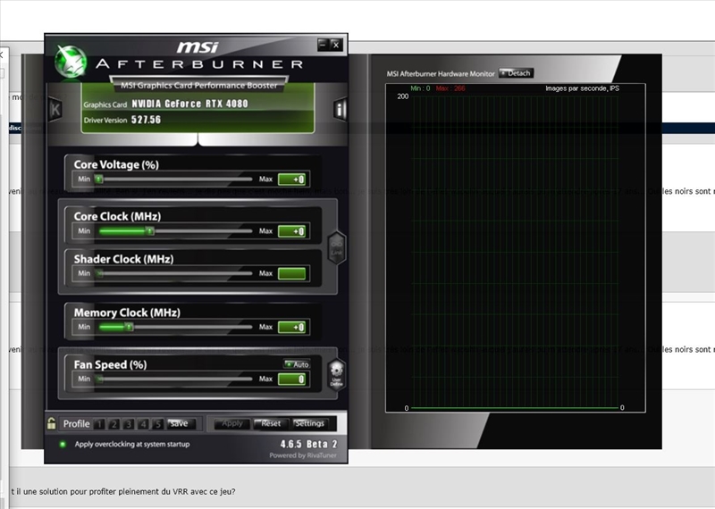
Task: Click the profile padlock icon
Action: click(x=53, y=423)
